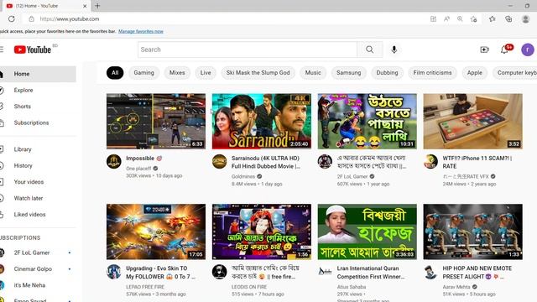This screenshot has height=302, width=537.
Task: Open a new browser tab
Action: click(x=97, y=6)
